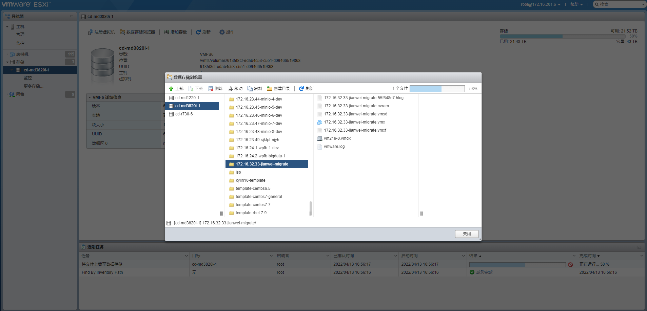Click the Delete (删除) toolbar icon
The height and width of the screenshot is (311, 647).
pos(211,89)
